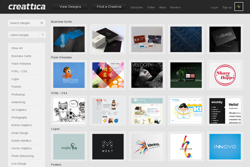
Task: Open the Business Cards section heading
Action: tap(61, 22)
